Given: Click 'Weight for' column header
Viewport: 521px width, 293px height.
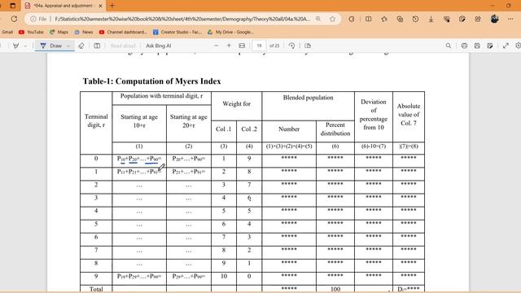Looking at the screenshot, I should pos(237,104).
